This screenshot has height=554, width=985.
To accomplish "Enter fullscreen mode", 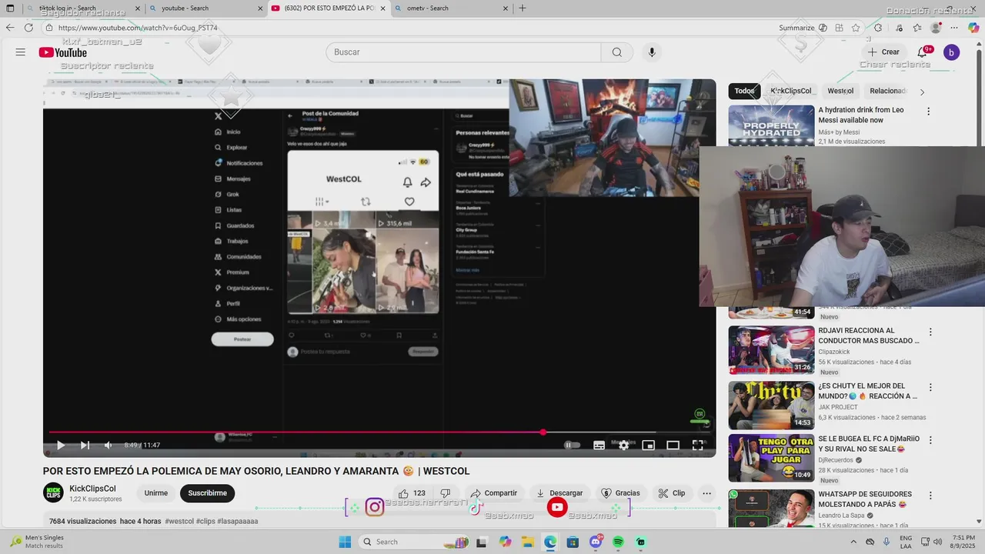I will 697,445.
